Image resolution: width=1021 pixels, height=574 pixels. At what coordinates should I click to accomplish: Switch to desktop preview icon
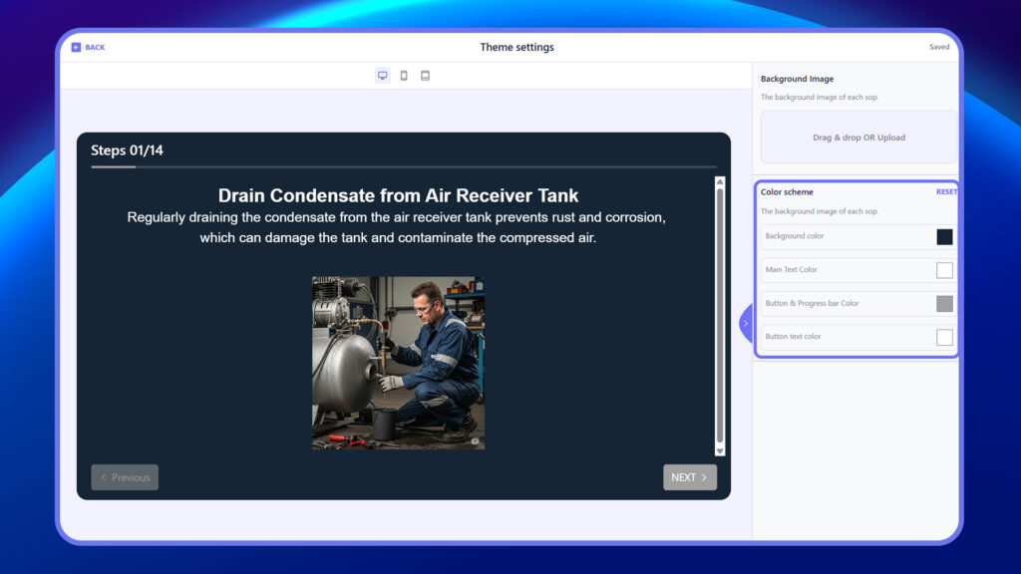(382, 76)
